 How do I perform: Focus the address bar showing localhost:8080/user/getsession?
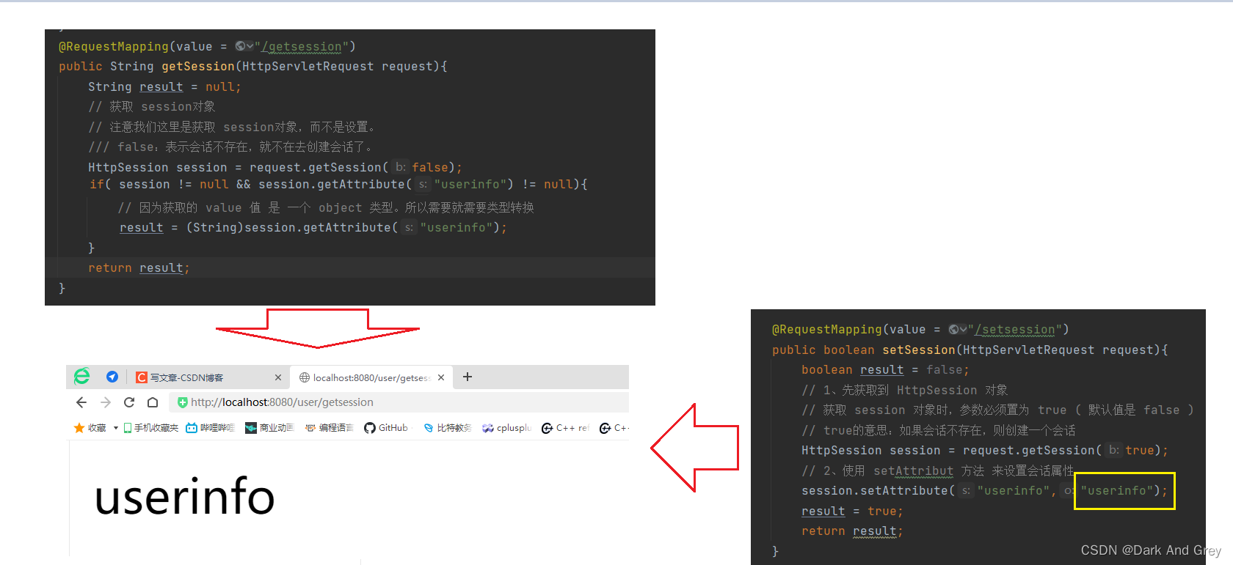pyautogui.click(x=399, y=402)
